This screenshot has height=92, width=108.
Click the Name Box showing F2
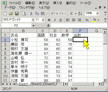[16, 26]
